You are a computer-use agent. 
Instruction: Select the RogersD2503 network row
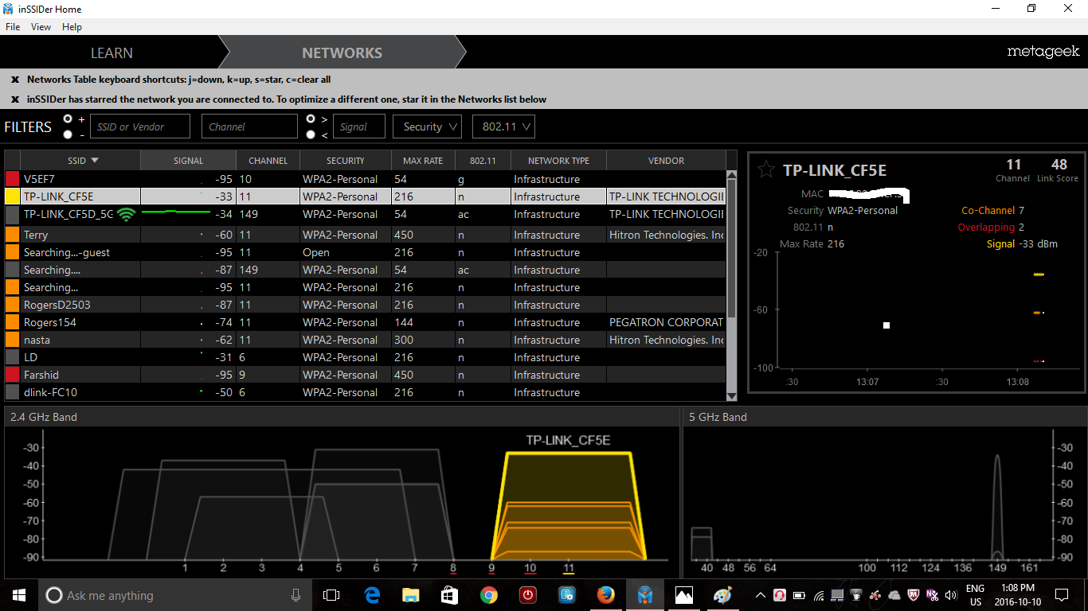[x=366, y=305]
